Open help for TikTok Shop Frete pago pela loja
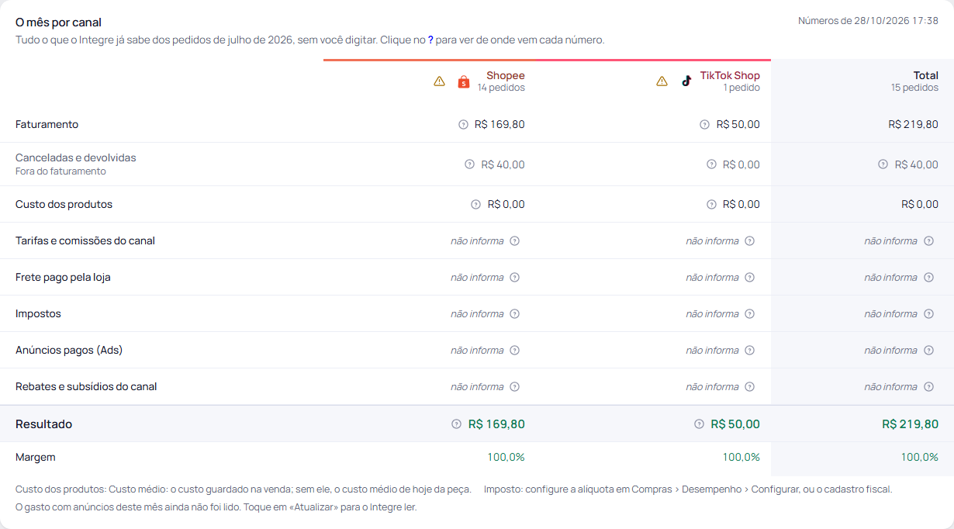This screenshot has height=529, width=954. pyautogui.click(x=749, y=278)
